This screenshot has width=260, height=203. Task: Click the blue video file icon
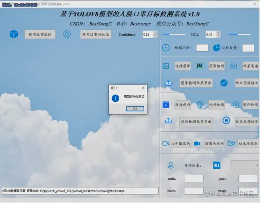[166, 105]
